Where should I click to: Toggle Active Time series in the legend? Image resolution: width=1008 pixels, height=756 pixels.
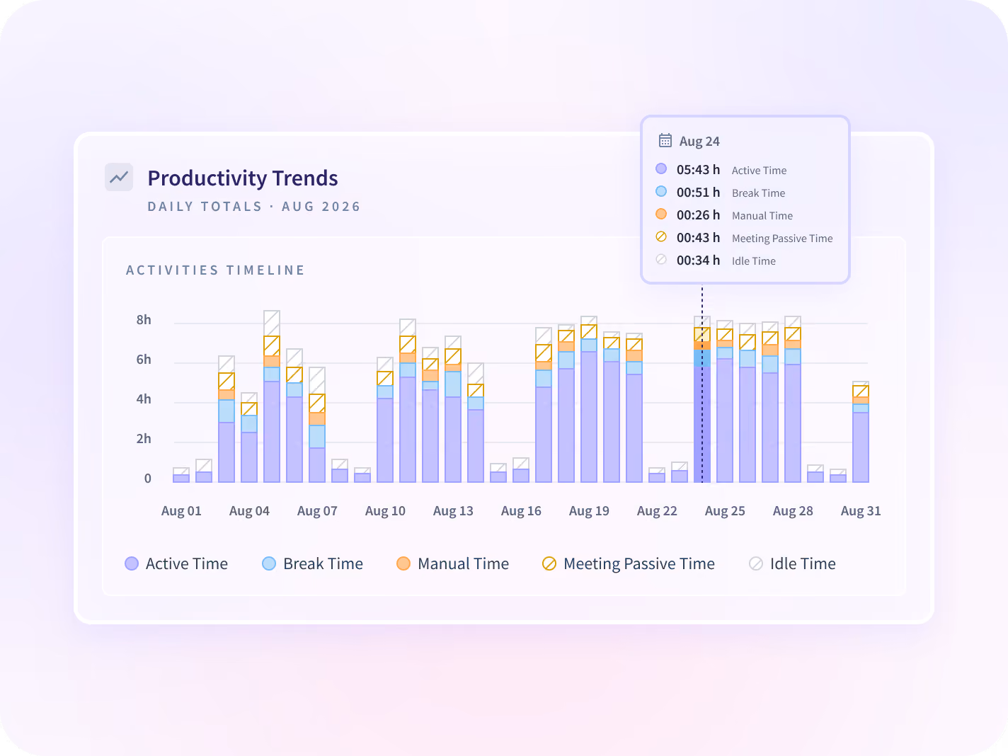point(176,563)
